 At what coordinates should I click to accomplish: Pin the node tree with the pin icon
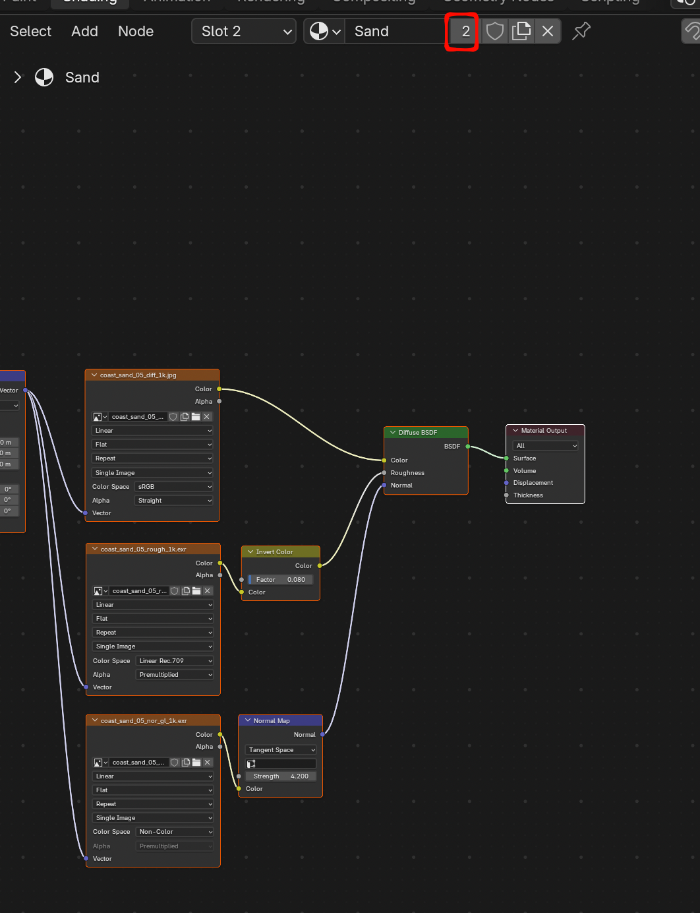click(581, 31)
